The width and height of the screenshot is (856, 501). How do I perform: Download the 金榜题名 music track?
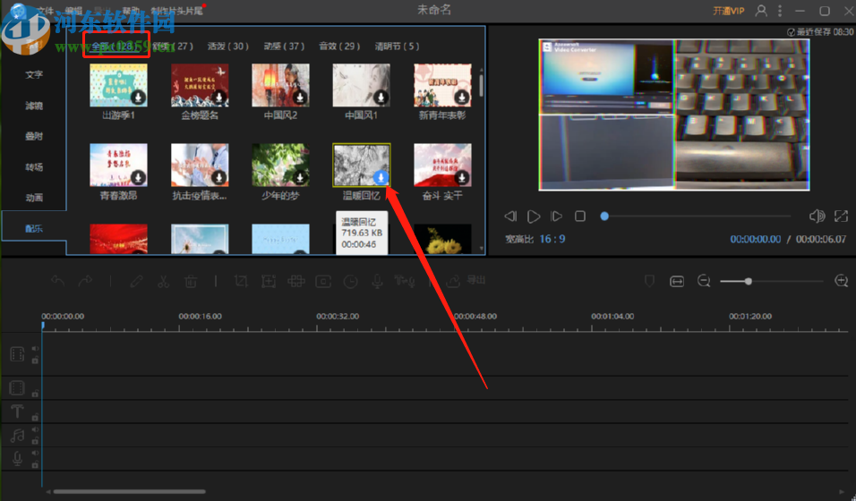point(218,98)
